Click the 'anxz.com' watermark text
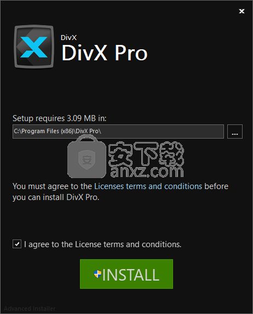Screen dimensions: 253x314 tap(147, 172)
